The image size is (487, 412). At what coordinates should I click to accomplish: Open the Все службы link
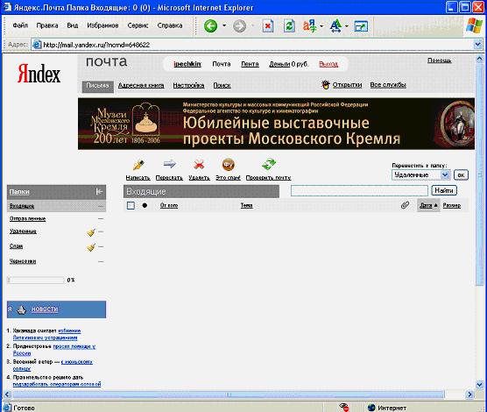click(x=388, y=84)
